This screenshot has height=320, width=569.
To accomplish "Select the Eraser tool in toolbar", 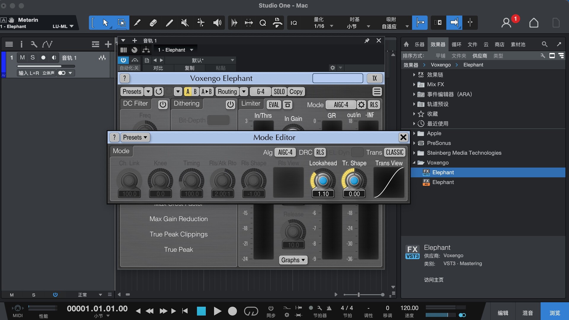I will 153,23.
